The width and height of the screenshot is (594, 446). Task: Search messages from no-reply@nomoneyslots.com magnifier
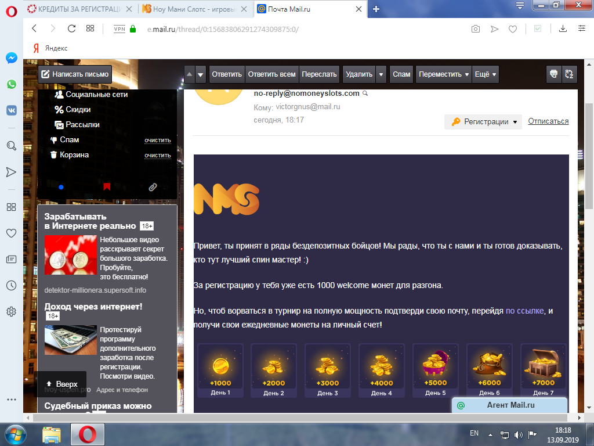365,93
